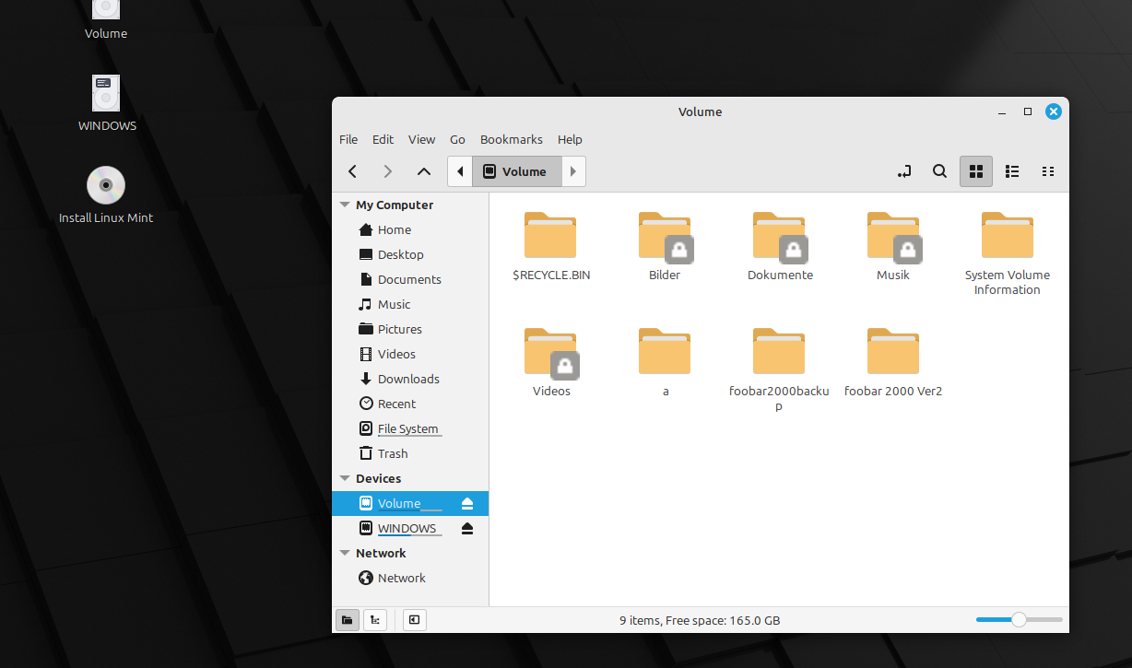Open the Help menu
This screenshot has height=668, width=1132.
570,139
